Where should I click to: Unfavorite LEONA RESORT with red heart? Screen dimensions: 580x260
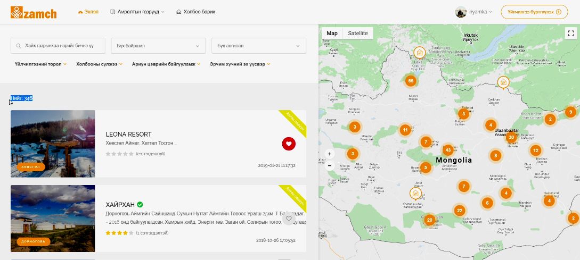click(x=289, y=144)
